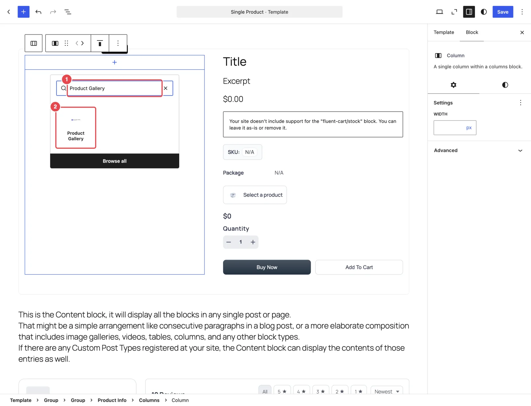
Task: Open the top bar options kebab menu
Action: click(522, 12)
